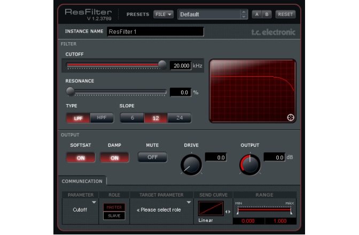
Task: Click the send curve left/right arrows
Action: click(x=228, y=212)
